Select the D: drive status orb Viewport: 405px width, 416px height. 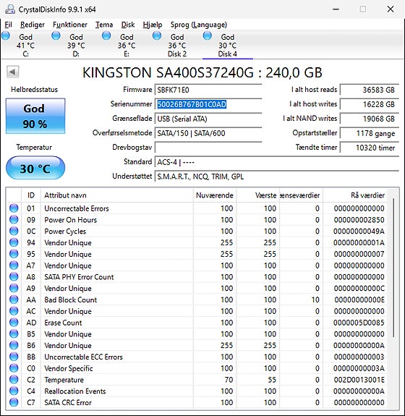tap(56, 35)
